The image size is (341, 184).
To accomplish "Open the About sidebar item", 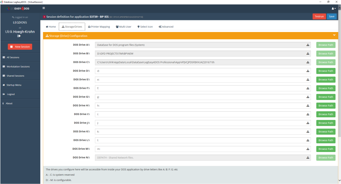I will tap(20, 103).
